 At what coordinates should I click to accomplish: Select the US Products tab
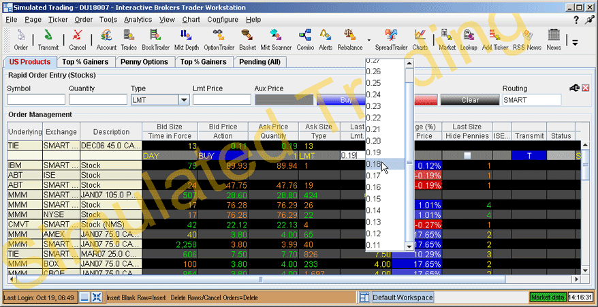click(30, 62)
